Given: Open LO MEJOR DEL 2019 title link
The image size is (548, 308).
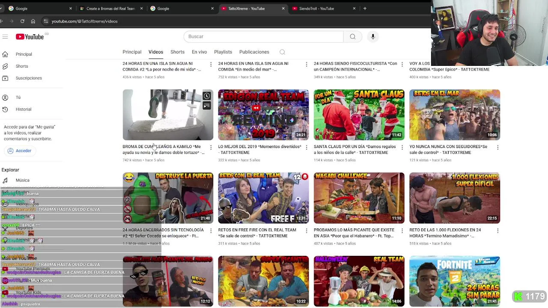Looking at the screenshot, I should coord(259,150).
